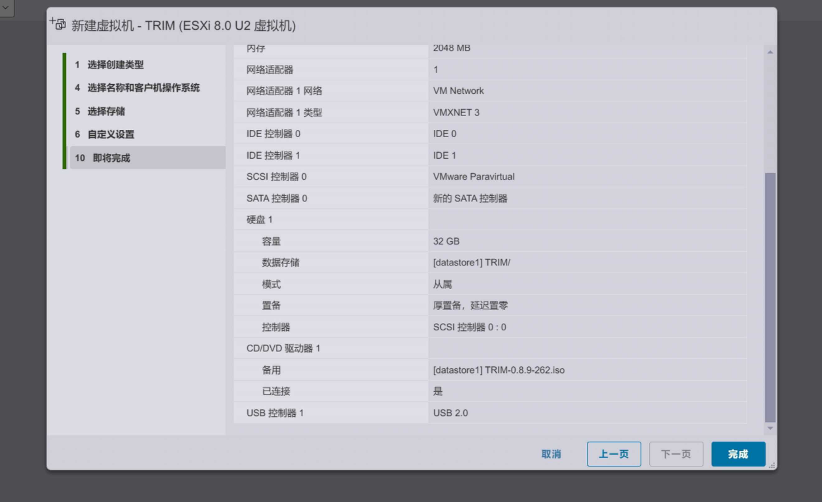This screenshot has width=822, height=502.
Task: Click the 置备 row label
Action: [271, 305]
